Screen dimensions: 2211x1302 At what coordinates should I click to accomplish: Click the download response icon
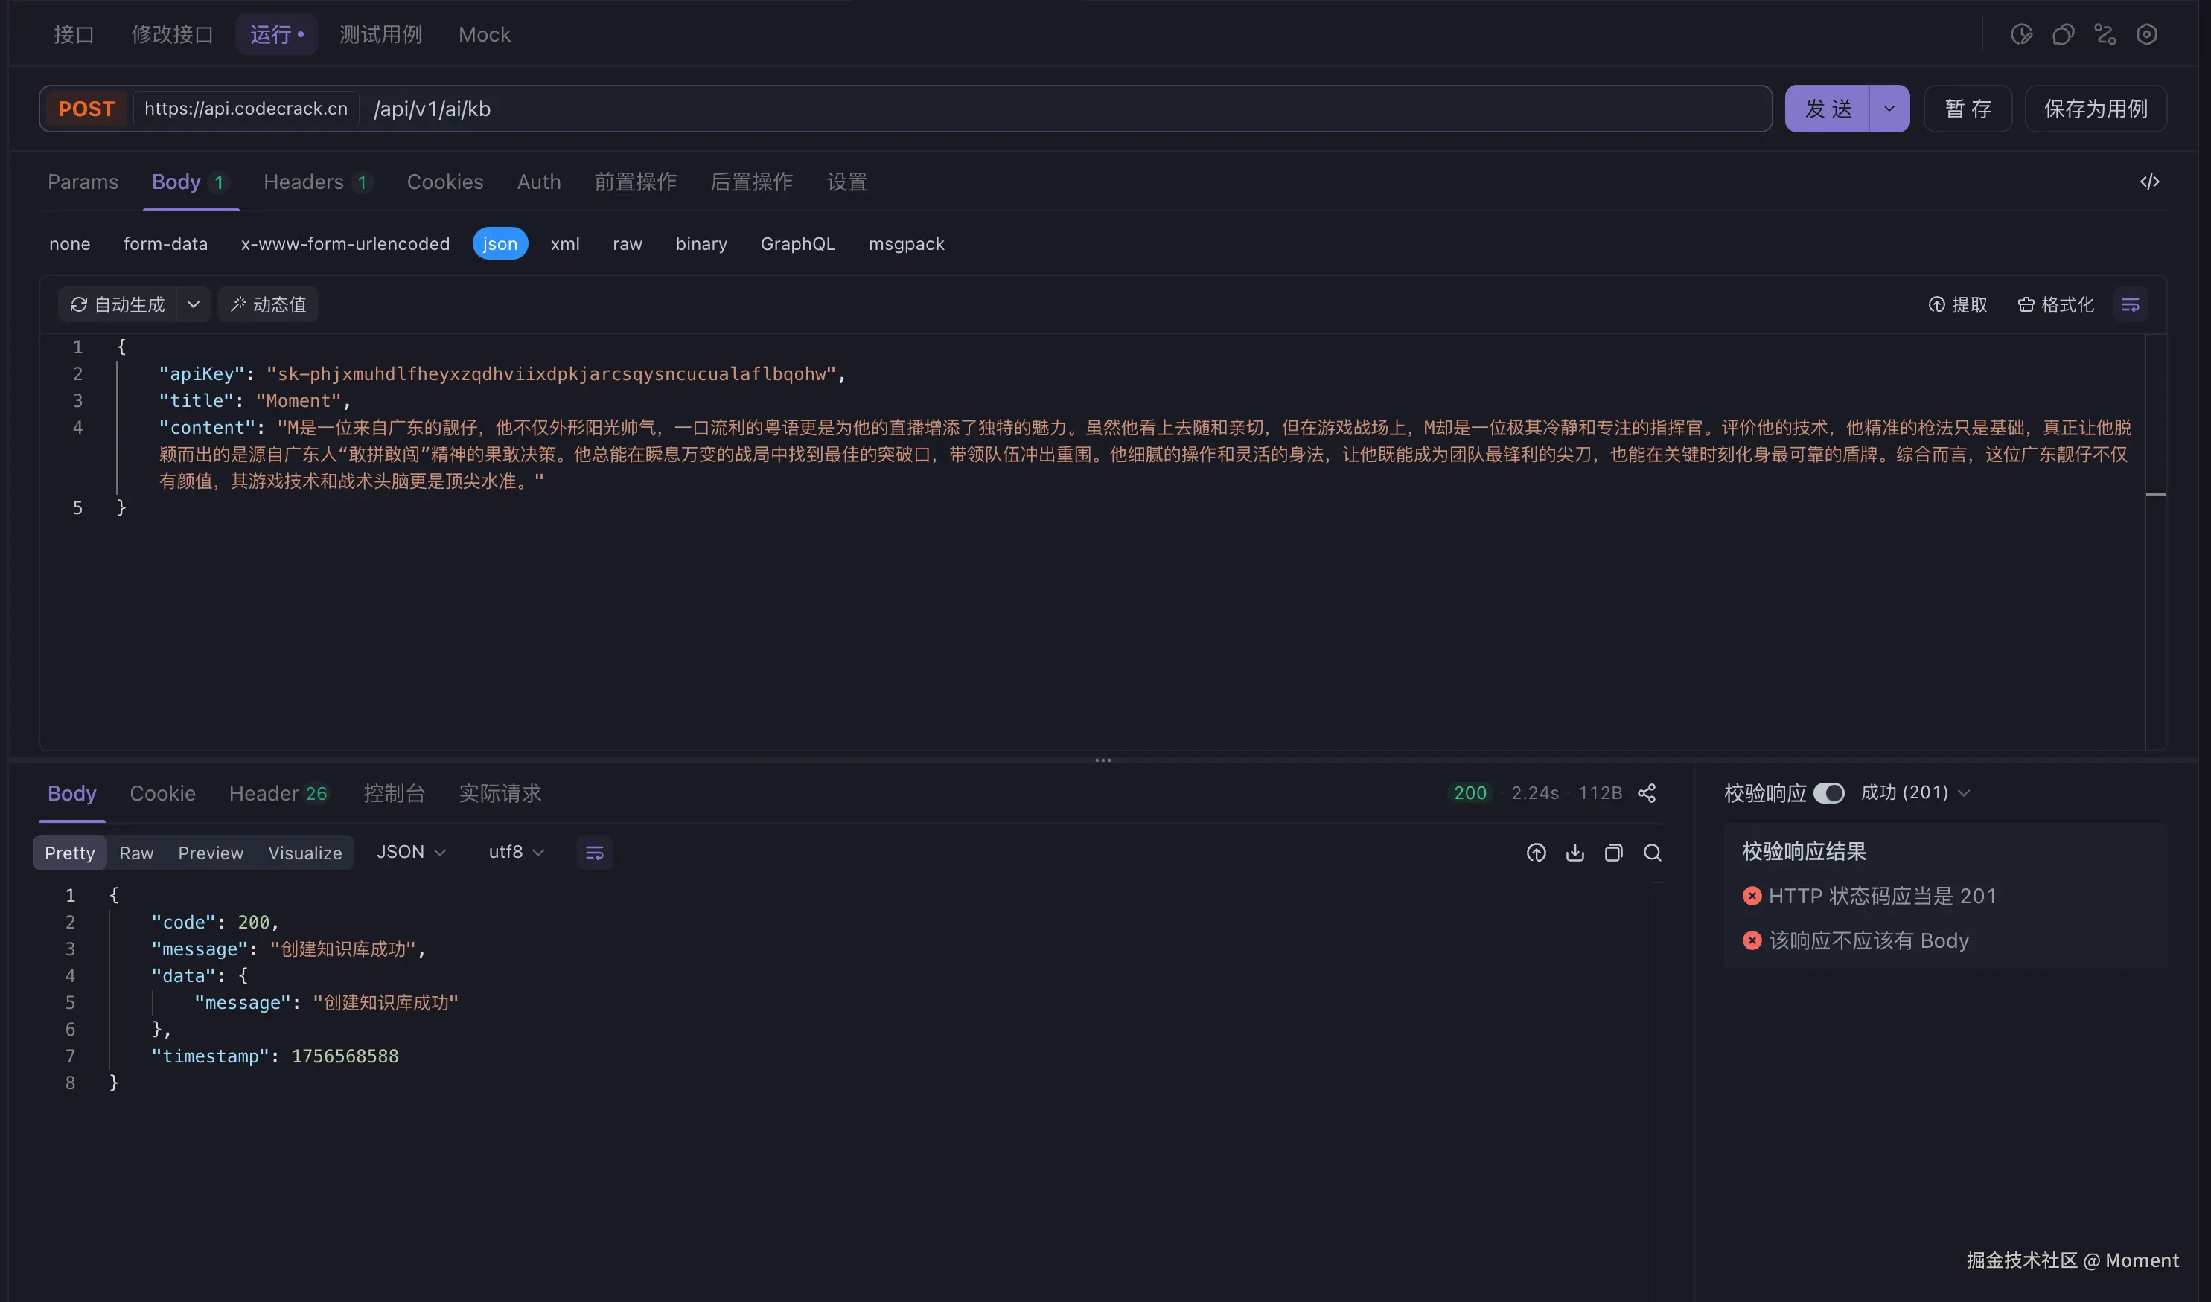pyautogui.click(x=1574, y=853)
